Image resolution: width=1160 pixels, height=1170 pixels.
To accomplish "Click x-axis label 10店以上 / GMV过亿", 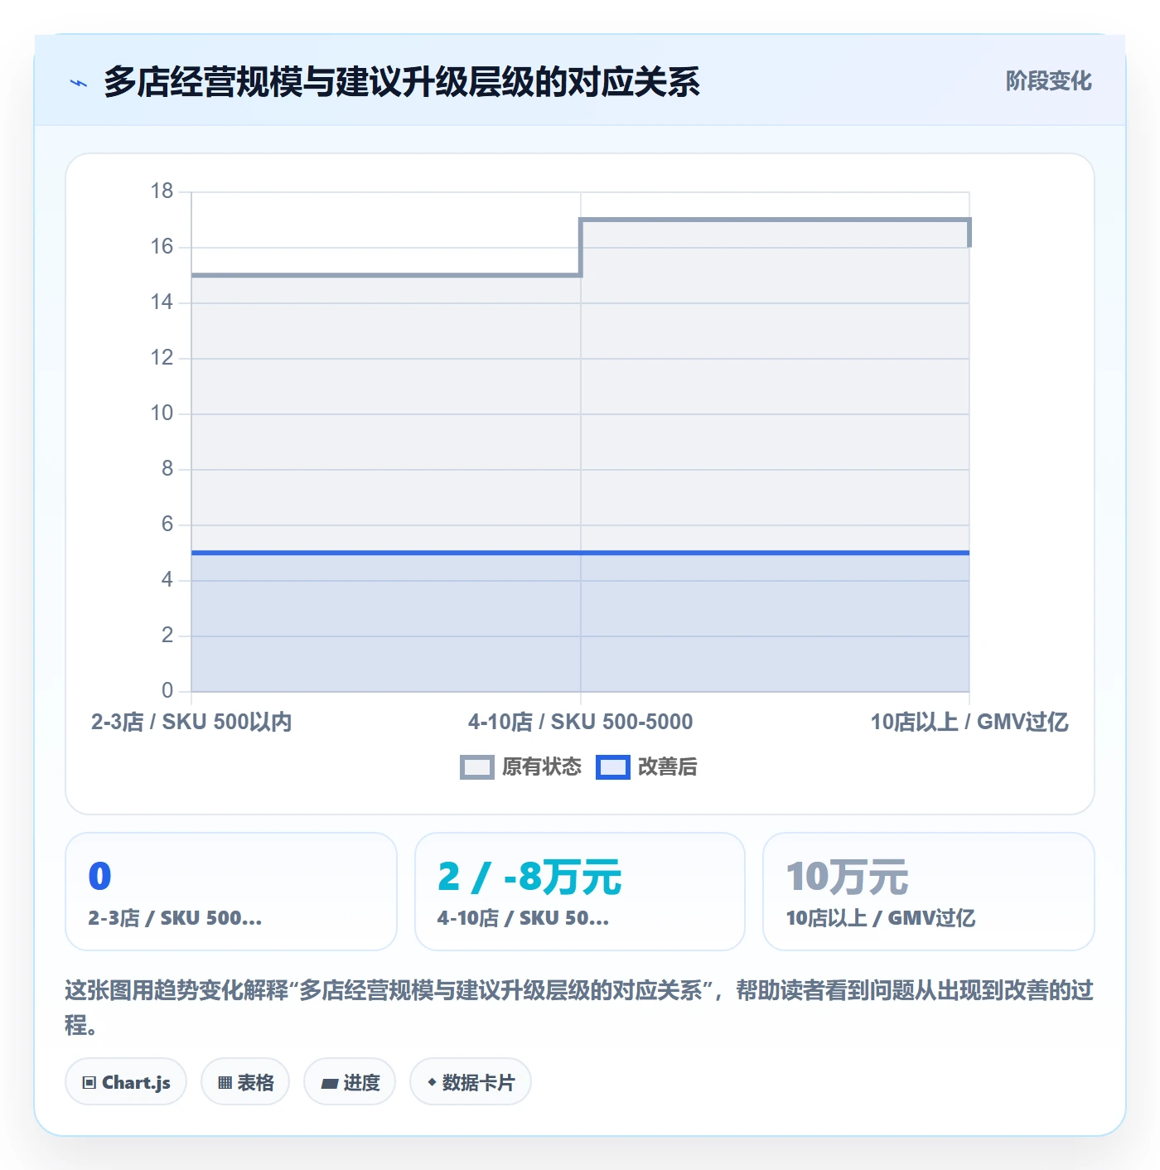I will [969, 722].
